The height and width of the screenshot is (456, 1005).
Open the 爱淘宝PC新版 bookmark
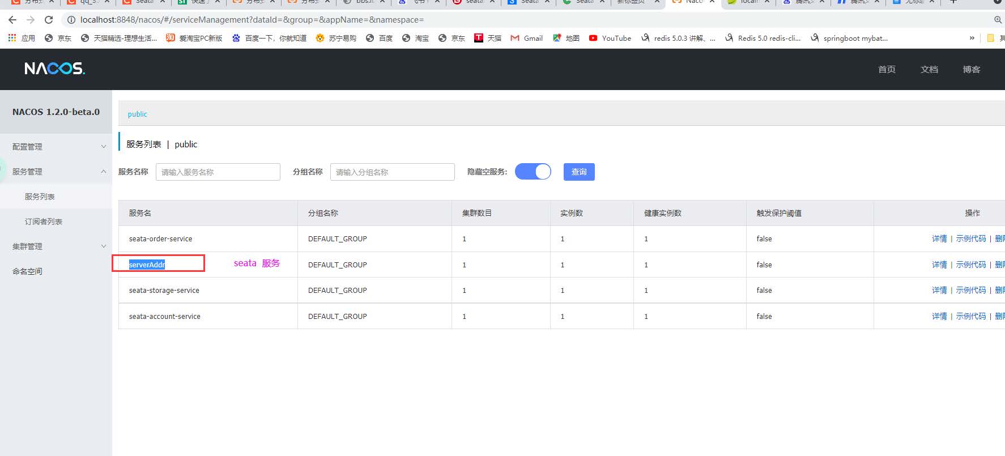(x=194, y=38)
